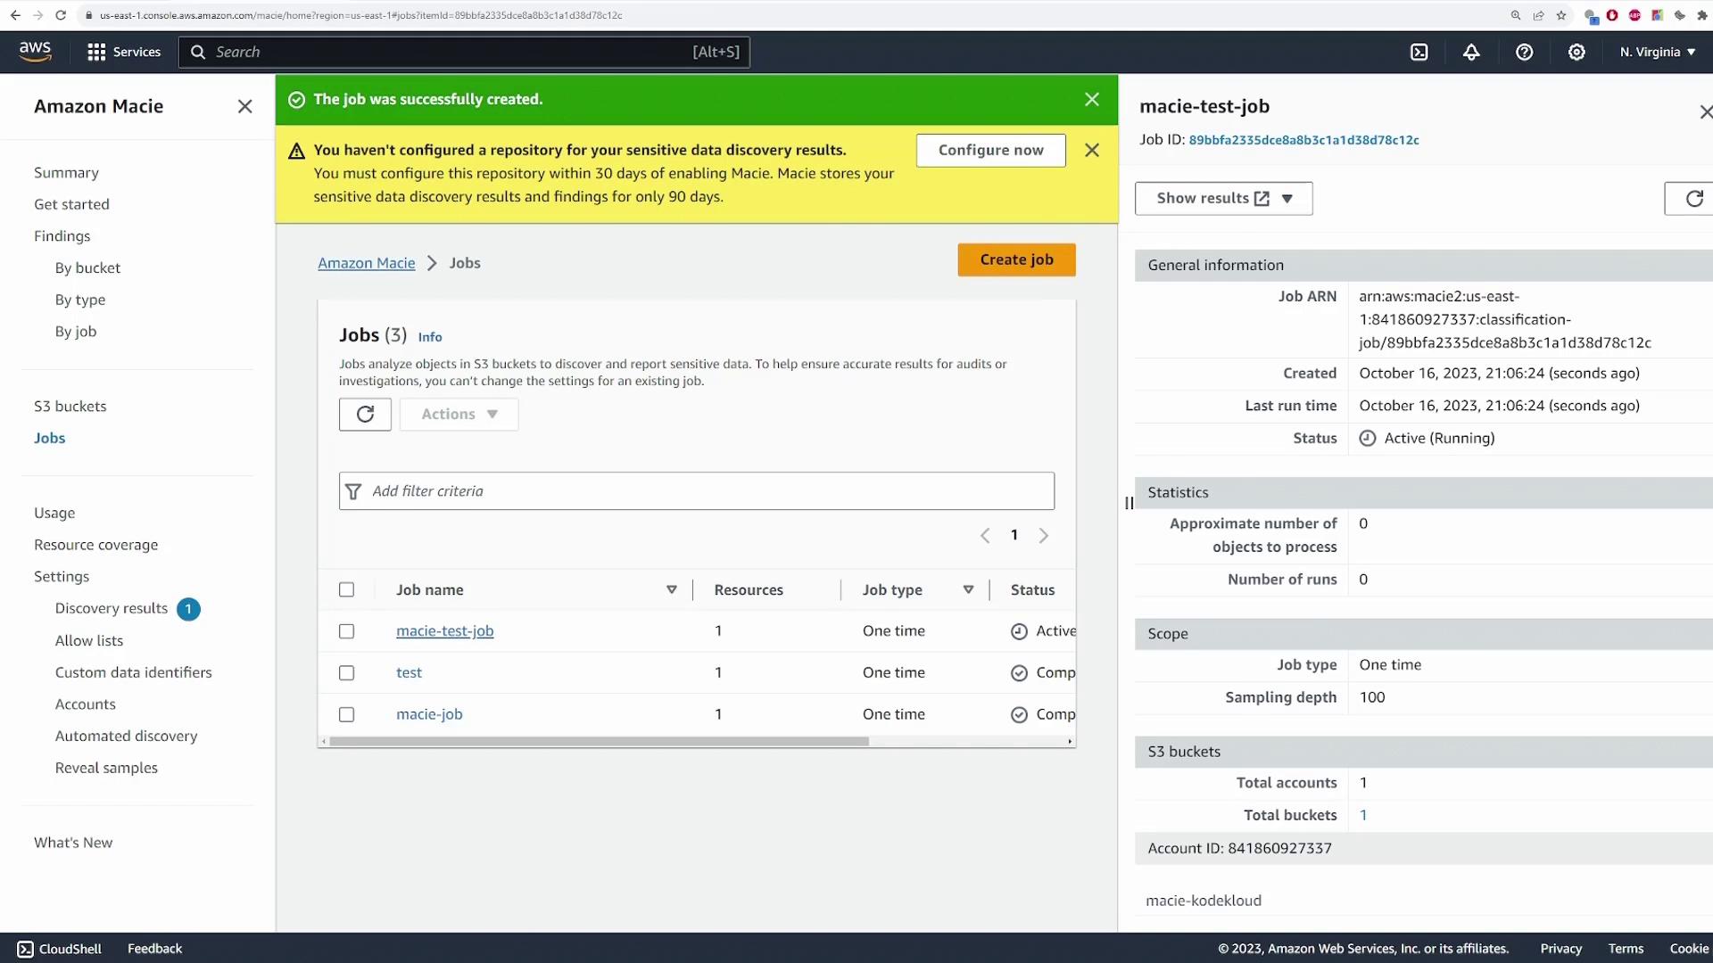Open the N. Virginia region selector
This screenshot has height=963, width=1713.
1657,52
